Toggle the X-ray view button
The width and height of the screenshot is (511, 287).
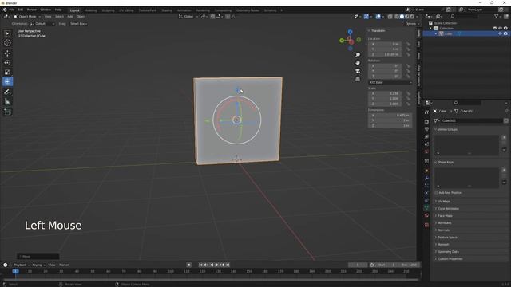(390, 17)
